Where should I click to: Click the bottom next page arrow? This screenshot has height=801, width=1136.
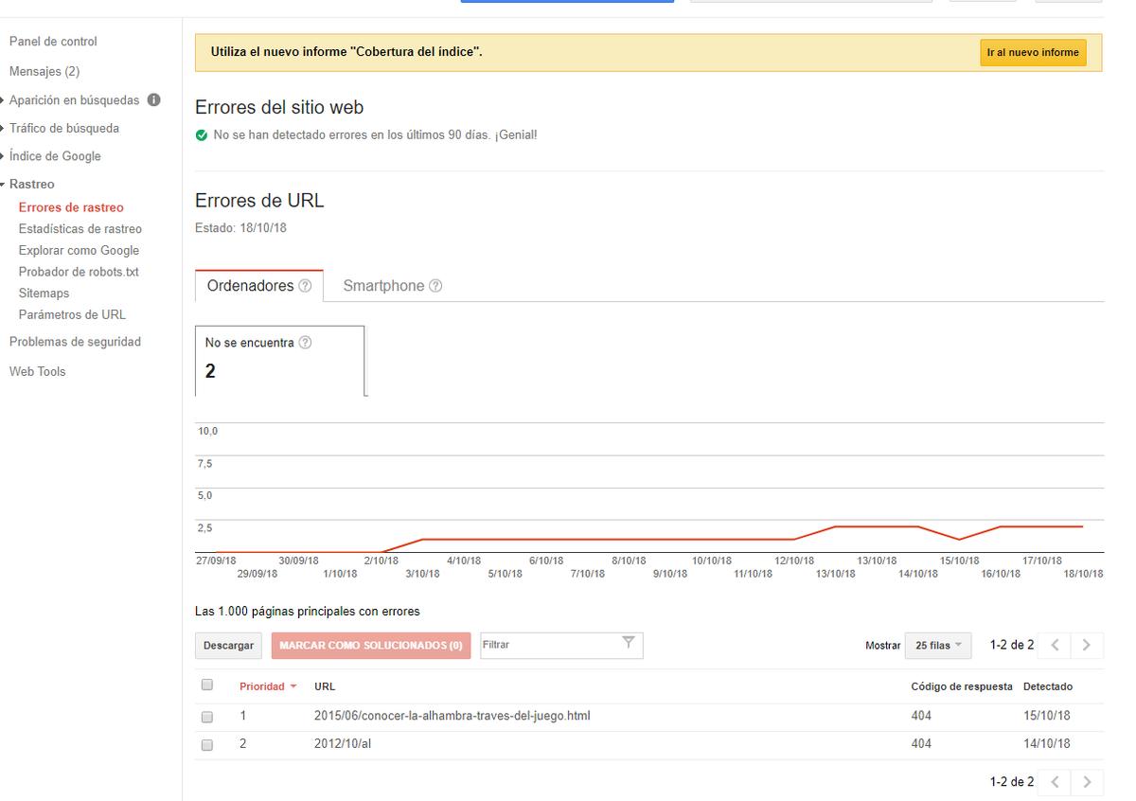[1086, 782]
